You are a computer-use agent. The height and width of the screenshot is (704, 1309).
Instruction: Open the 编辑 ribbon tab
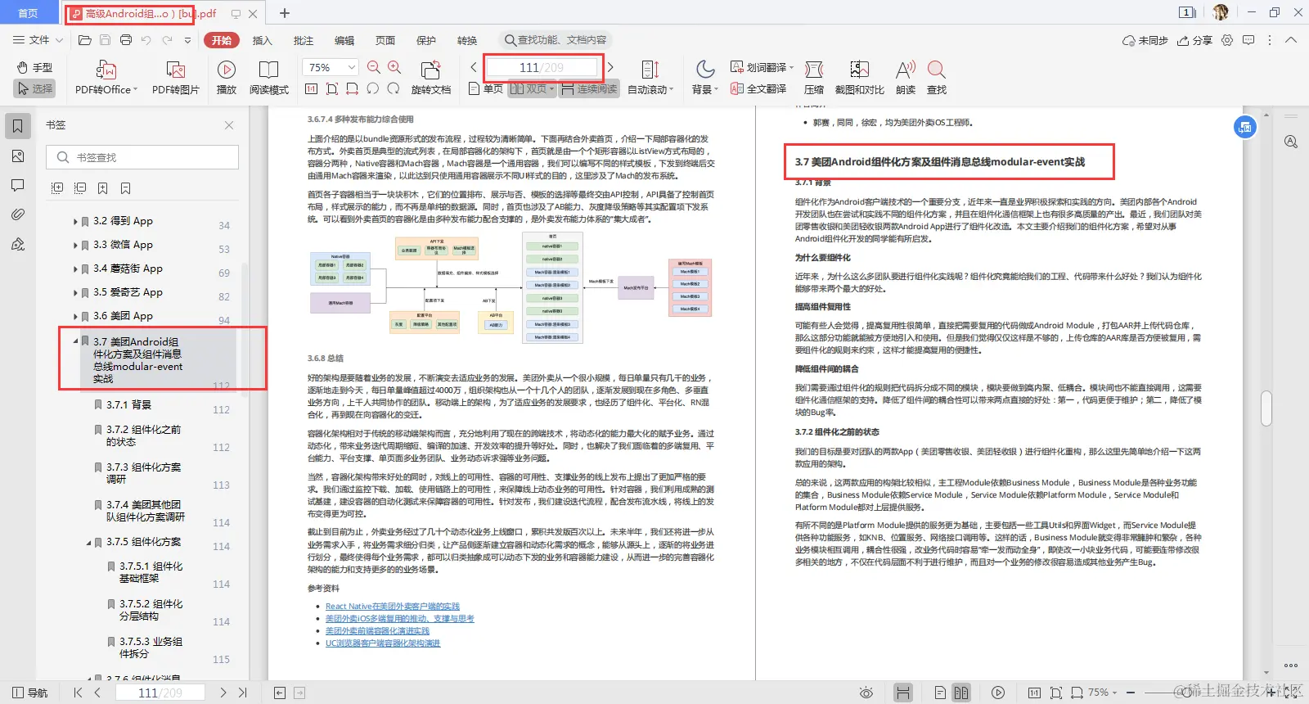click(x=344, y=40)
